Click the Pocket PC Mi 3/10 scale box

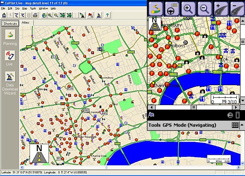click(225, 99)
